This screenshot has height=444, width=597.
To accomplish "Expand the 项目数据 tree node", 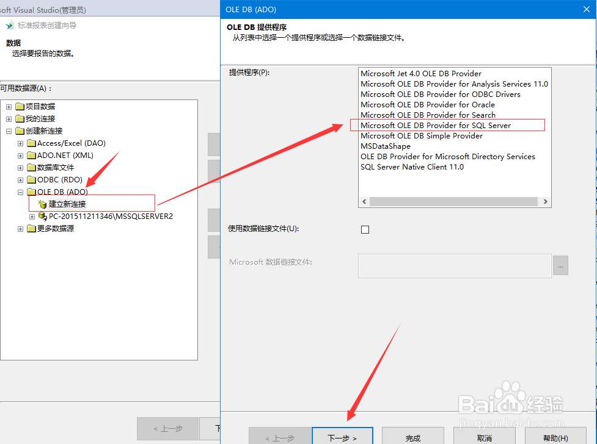I will [x=9, y=106].
